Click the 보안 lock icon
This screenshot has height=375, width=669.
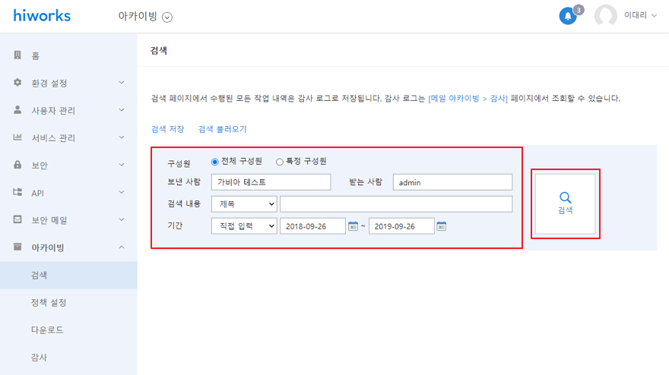click(x=17, y=165)
